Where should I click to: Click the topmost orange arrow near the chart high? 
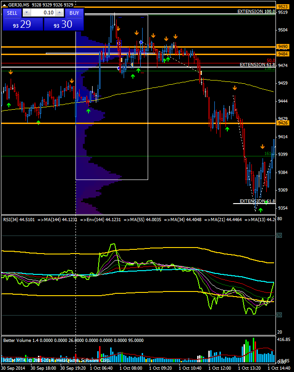[118, 29]
